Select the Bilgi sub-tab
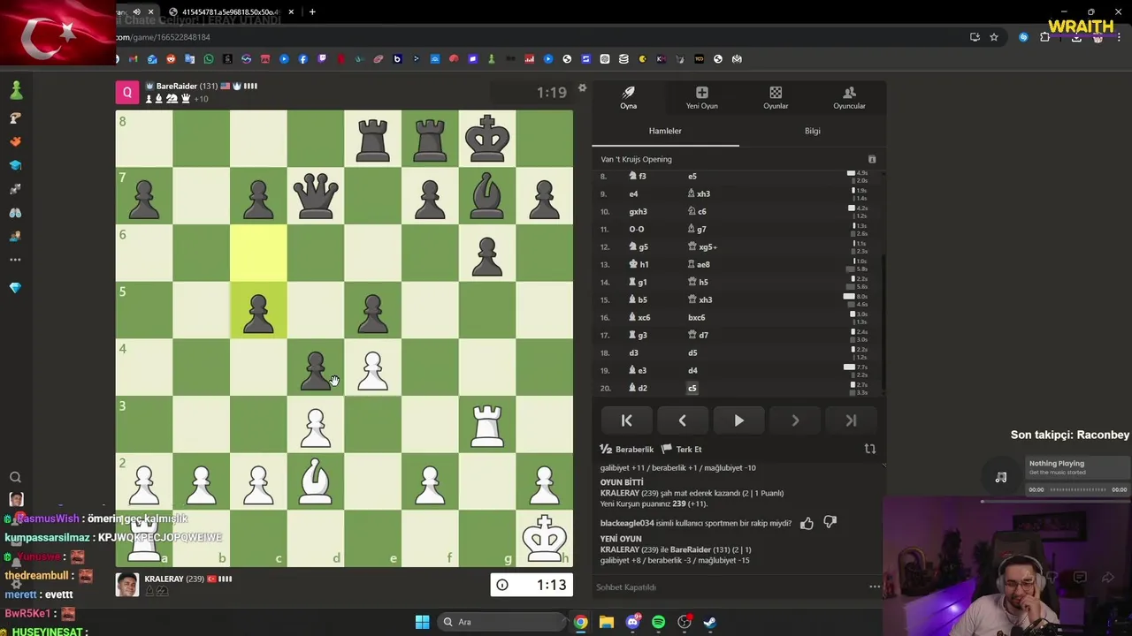Viewport: 1132px width, 636px height. 812,131
